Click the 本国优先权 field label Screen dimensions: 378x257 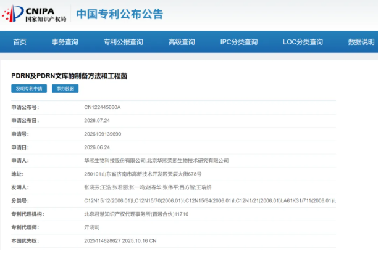pos(25,240)
